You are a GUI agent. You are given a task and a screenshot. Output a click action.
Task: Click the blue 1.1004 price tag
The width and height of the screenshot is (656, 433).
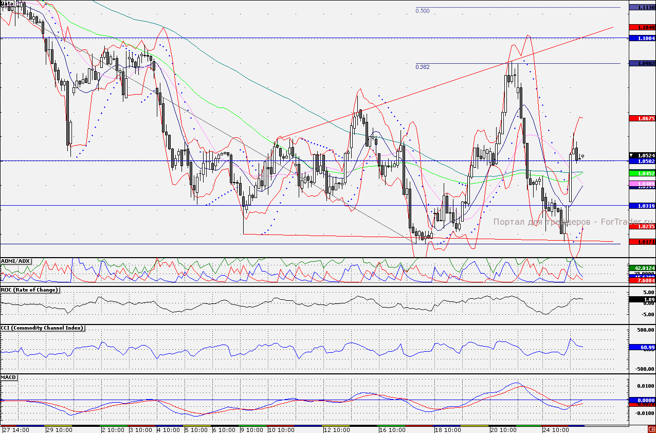coord(642,39)
